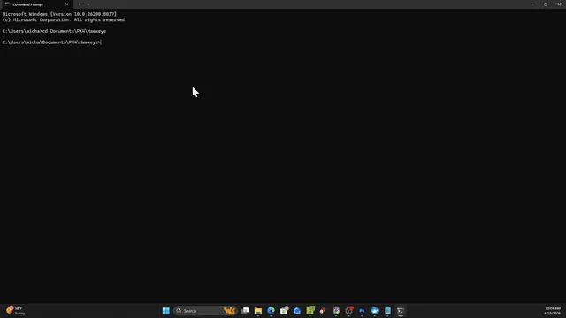Open Microsoft Store from the taskbar
The image size is (566, 318).
pos(284,311)
